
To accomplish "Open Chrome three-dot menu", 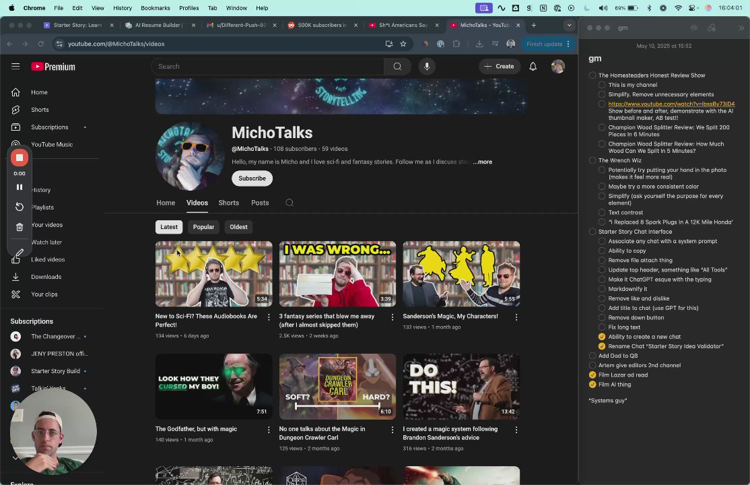I will [568, 44].
